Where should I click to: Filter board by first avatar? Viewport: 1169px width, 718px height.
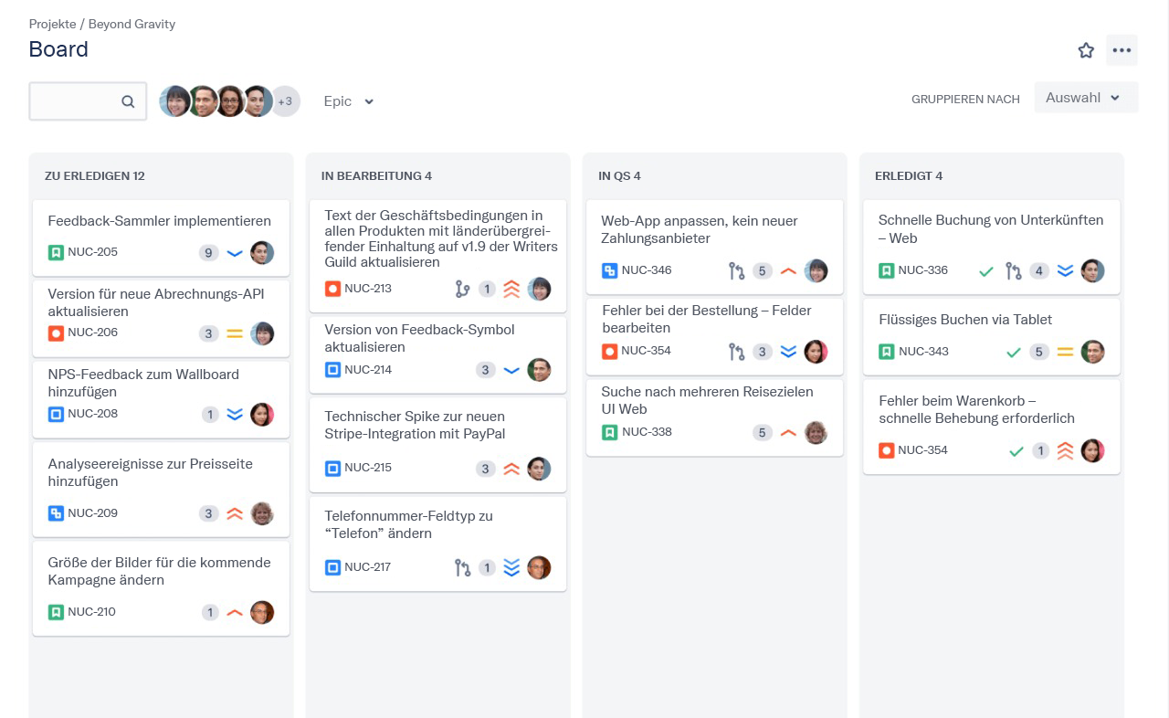[174, 101]
